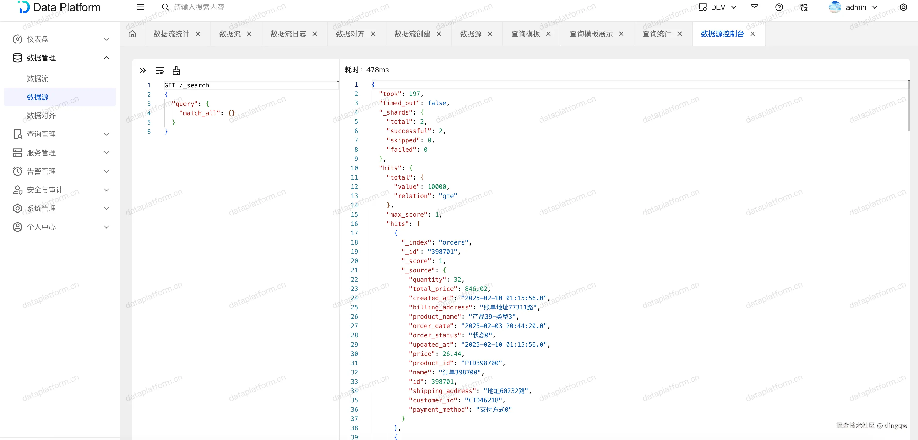
Task: Open the DEV environment dropdown
Action: (717, 7)
